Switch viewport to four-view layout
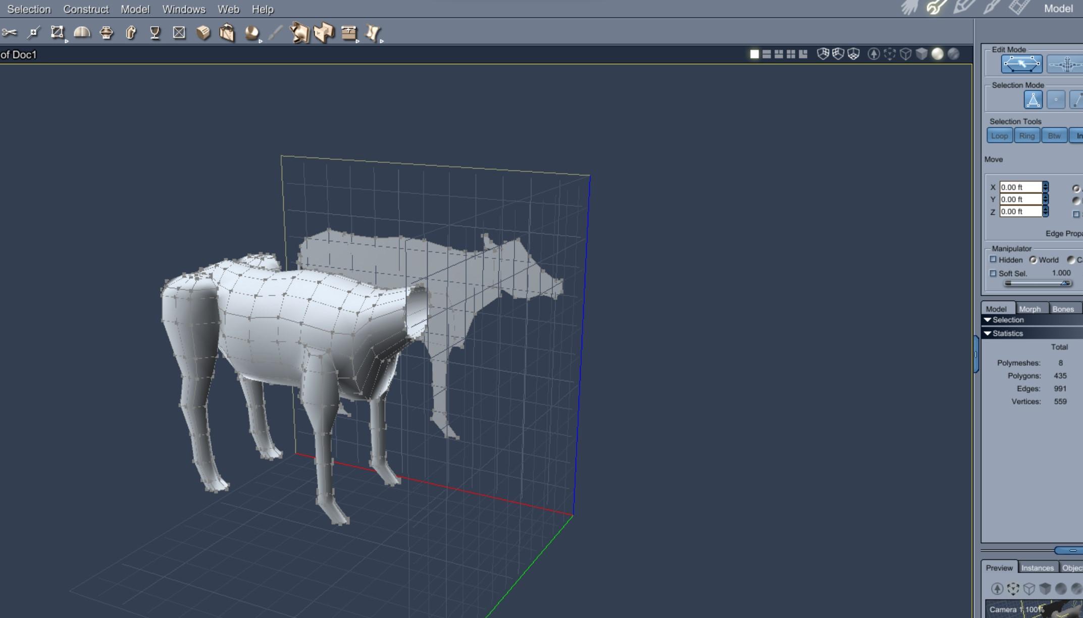1083x618 pixels. [791, 54]
